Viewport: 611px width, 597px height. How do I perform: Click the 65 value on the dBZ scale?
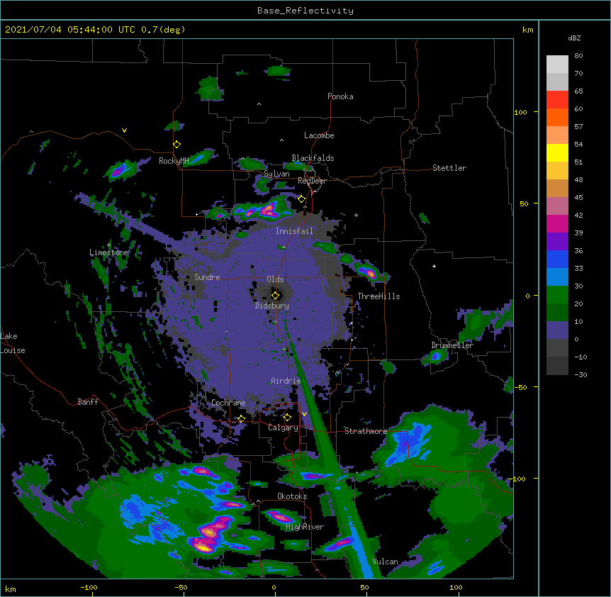point(578,91)
